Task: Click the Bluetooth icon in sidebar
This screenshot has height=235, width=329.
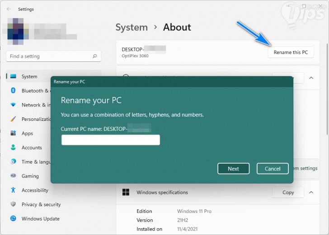Action: [13, 91]
